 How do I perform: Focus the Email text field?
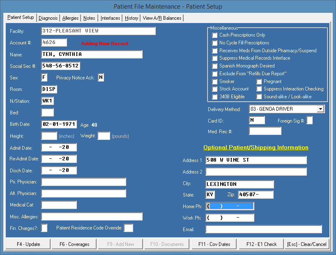[264, 229]
